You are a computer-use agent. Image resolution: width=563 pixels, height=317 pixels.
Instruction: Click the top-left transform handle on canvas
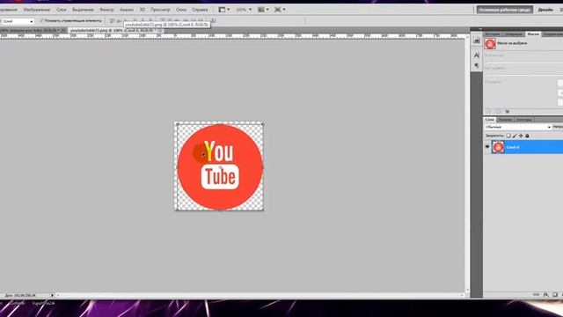(178, 124)
